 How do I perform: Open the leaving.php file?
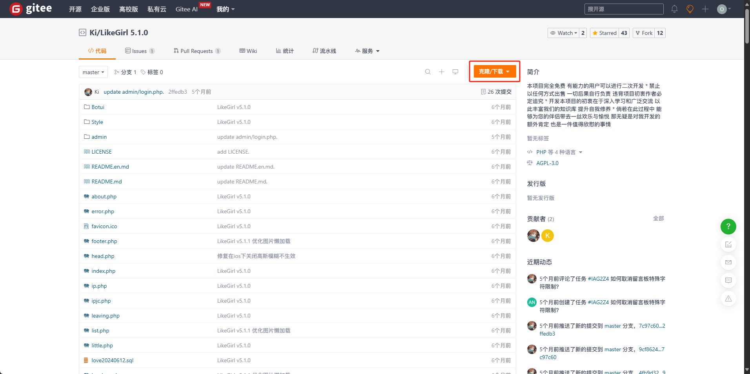pos(106,316)
